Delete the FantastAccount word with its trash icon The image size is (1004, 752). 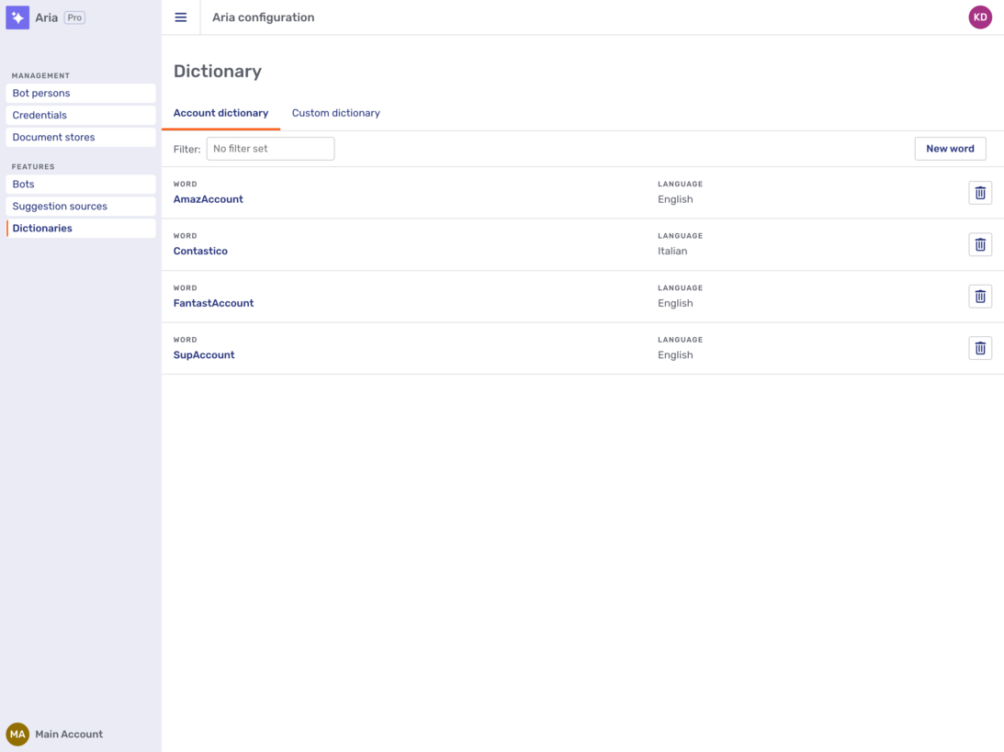(980, 297)
